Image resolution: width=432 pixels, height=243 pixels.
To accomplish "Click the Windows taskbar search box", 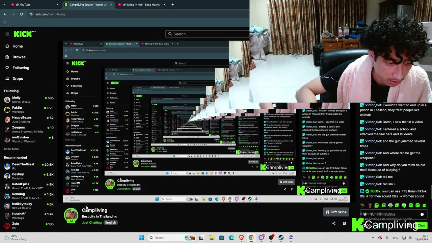I will 172,238.
